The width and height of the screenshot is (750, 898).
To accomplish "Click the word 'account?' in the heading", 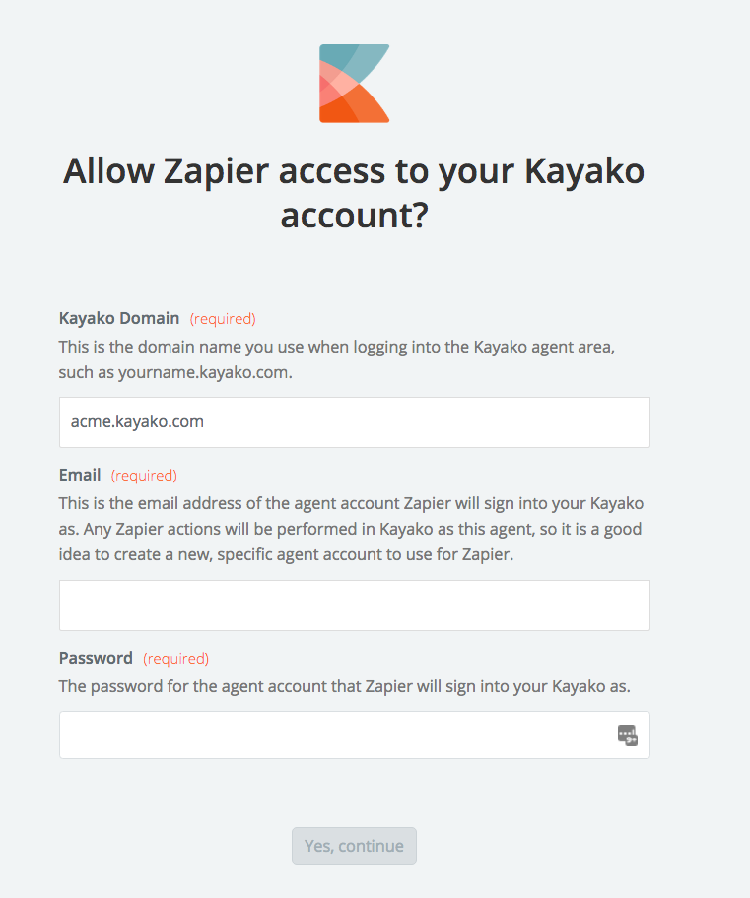I will click(x=355, y=216).
